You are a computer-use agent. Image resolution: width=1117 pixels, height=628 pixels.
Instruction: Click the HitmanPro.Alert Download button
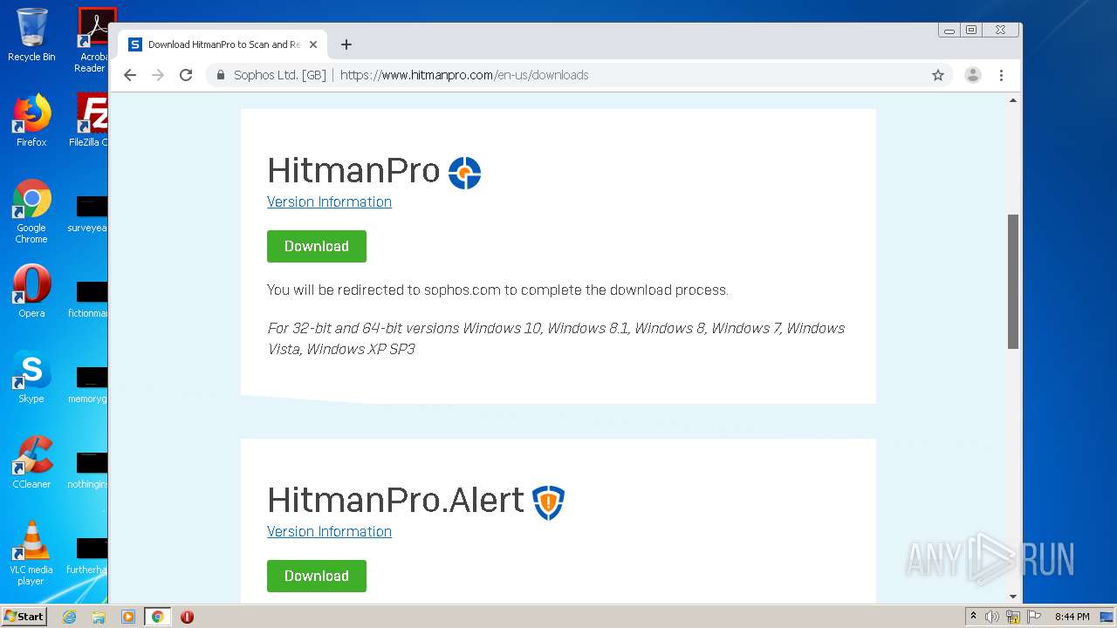tap(317, 576)
